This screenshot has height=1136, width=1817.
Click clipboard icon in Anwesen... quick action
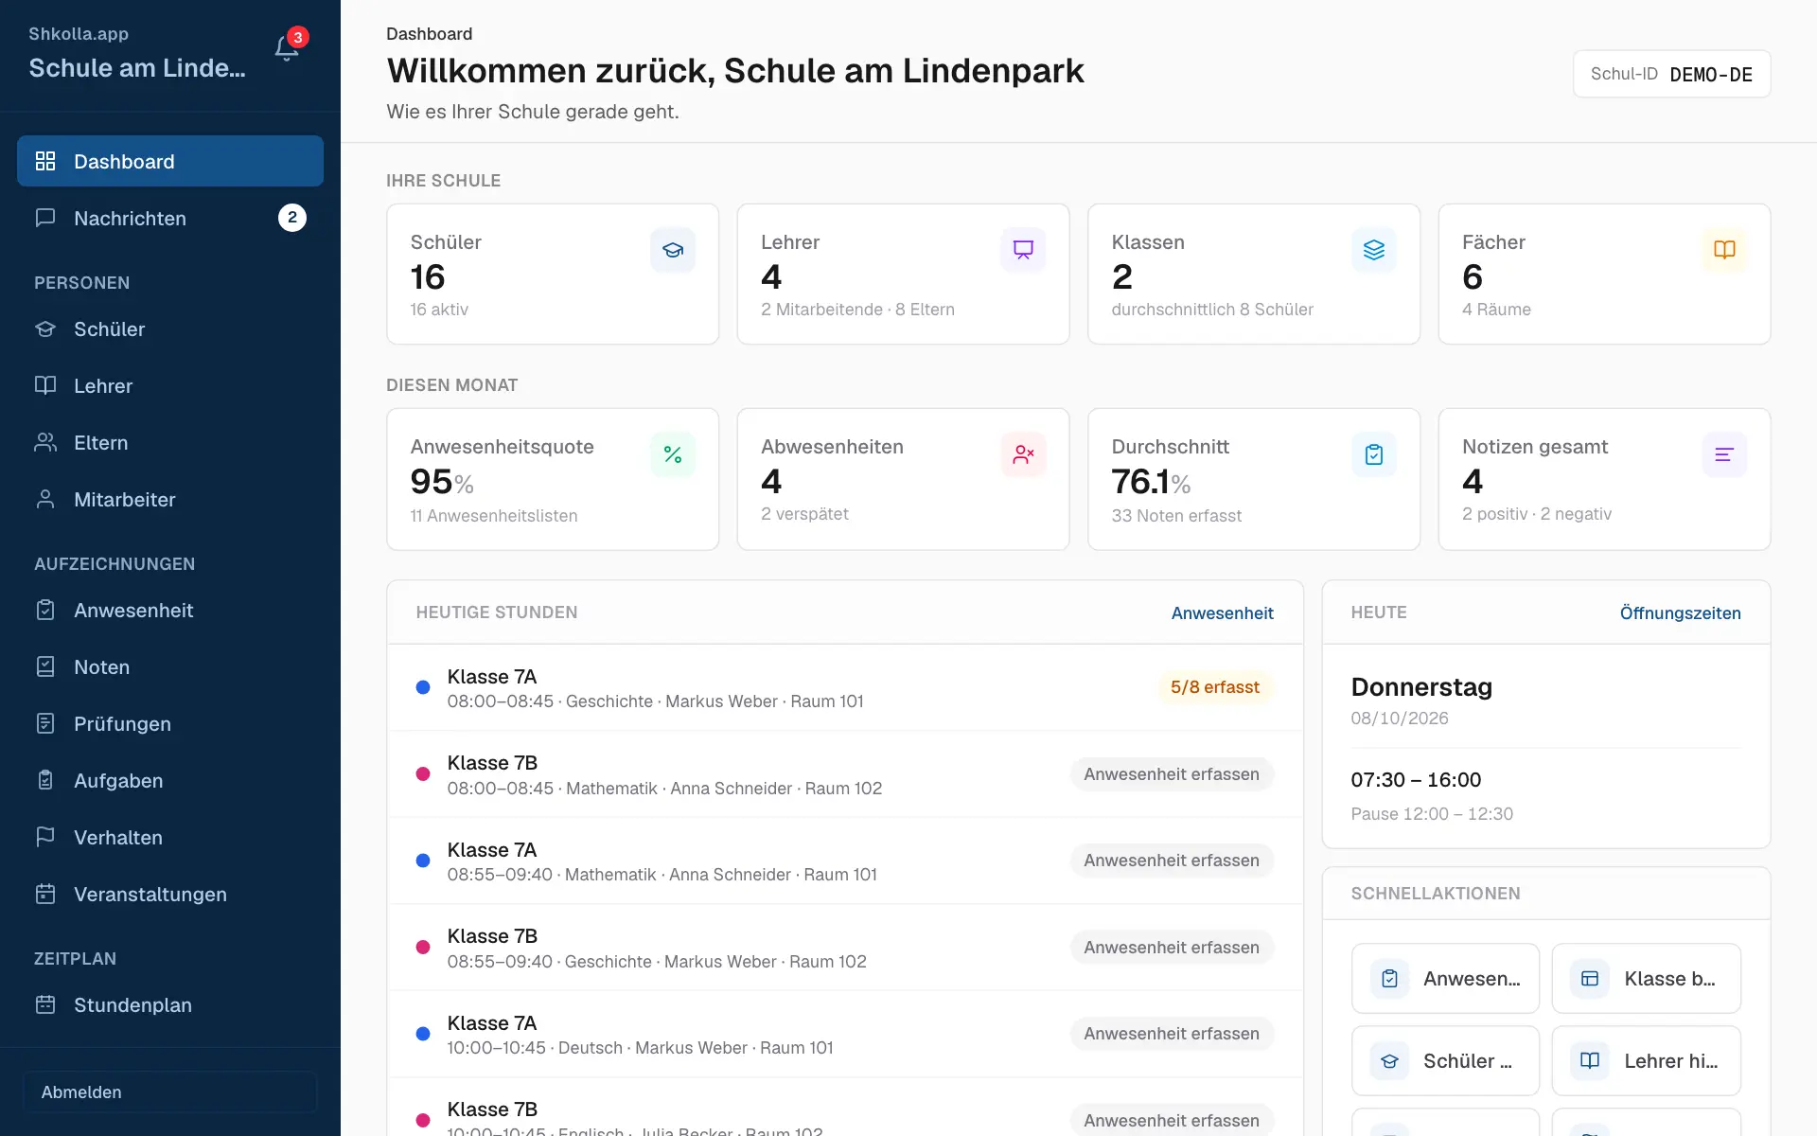pyautogui.click(x=1389, y=979)
